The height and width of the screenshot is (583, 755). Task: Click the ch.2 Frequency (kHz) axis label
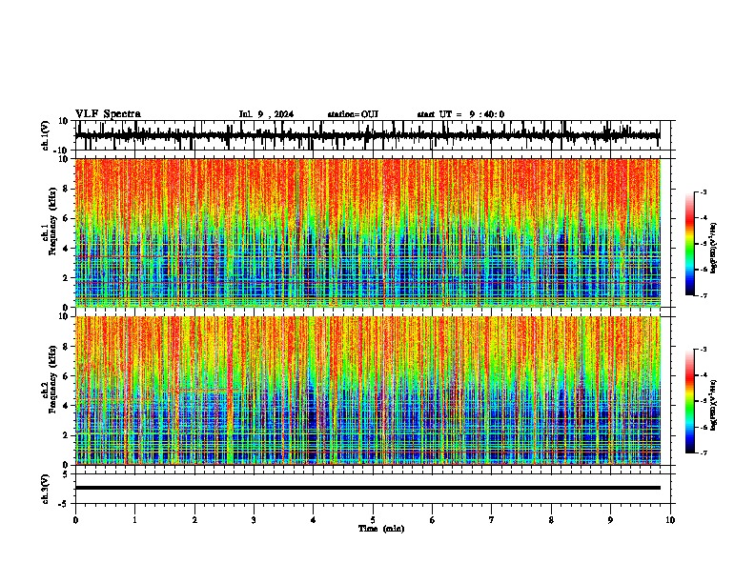51,391
